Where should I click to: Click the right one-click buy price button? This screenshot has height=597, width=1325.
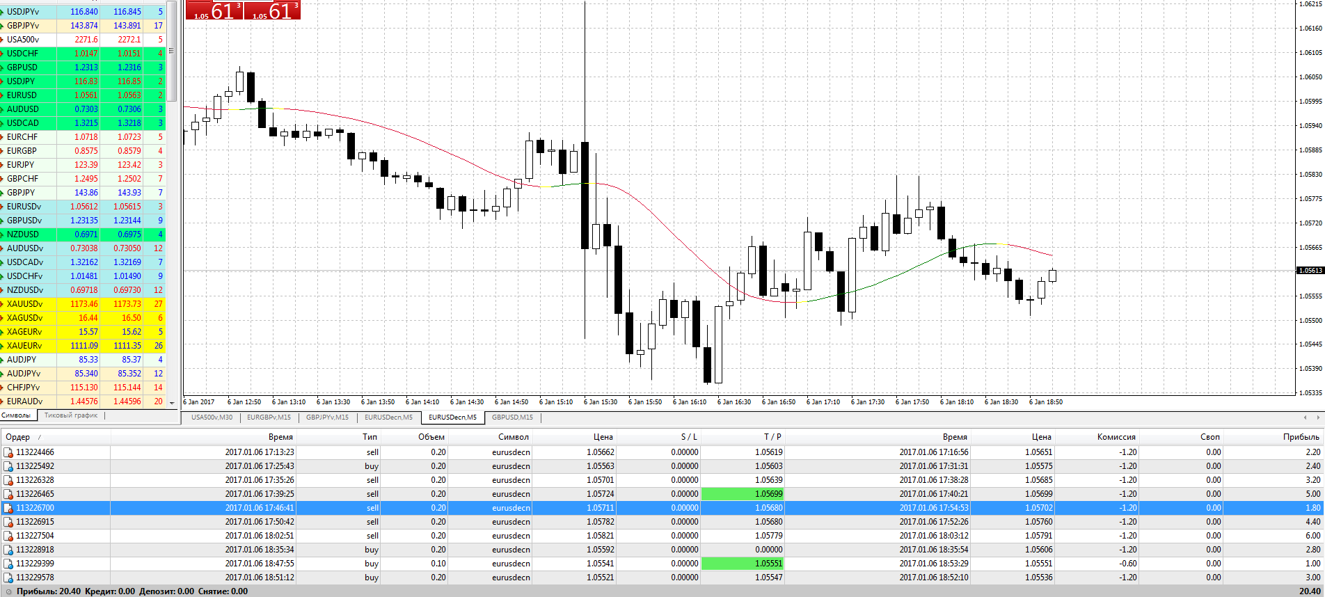click(x=272, y=10)
